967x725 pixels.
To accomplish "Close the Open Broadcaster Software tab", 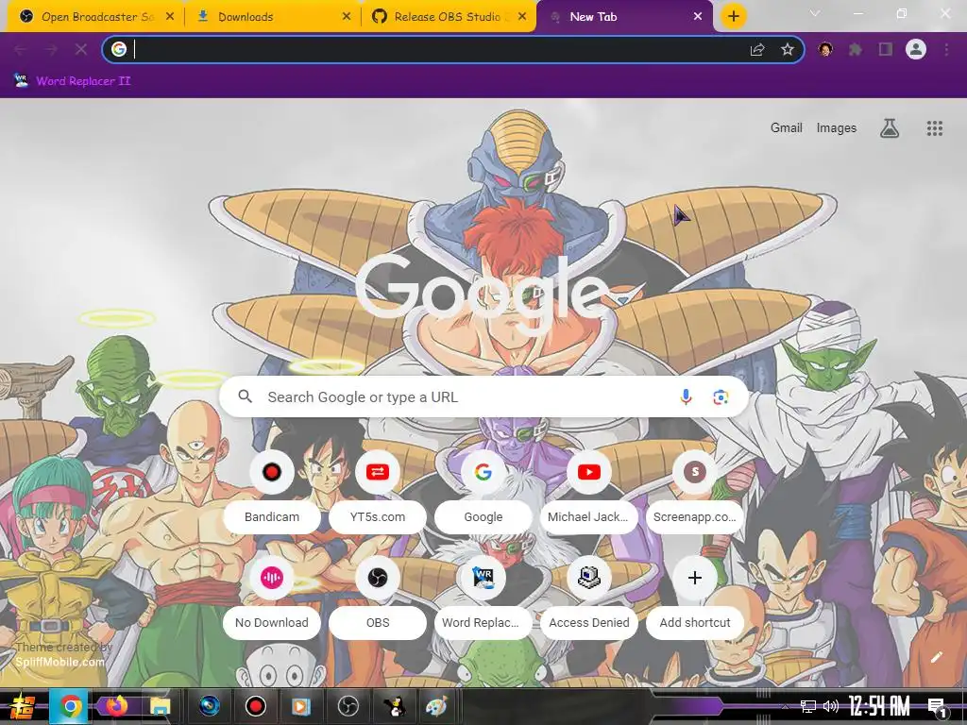I will coord(170,17).
